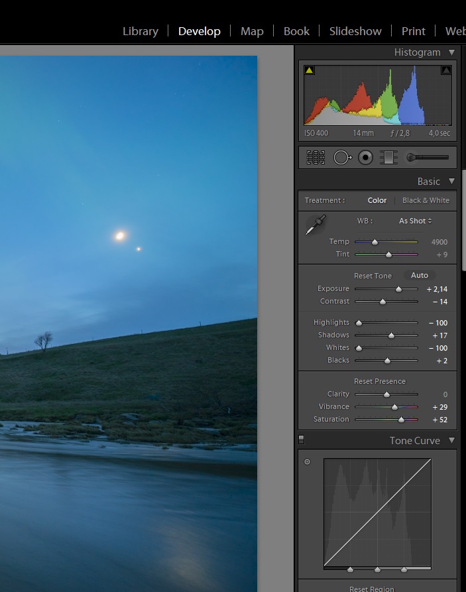Viewport: 466px width, 592px height.
Task: Activate the Spot Removal tool
Action: 341,157
